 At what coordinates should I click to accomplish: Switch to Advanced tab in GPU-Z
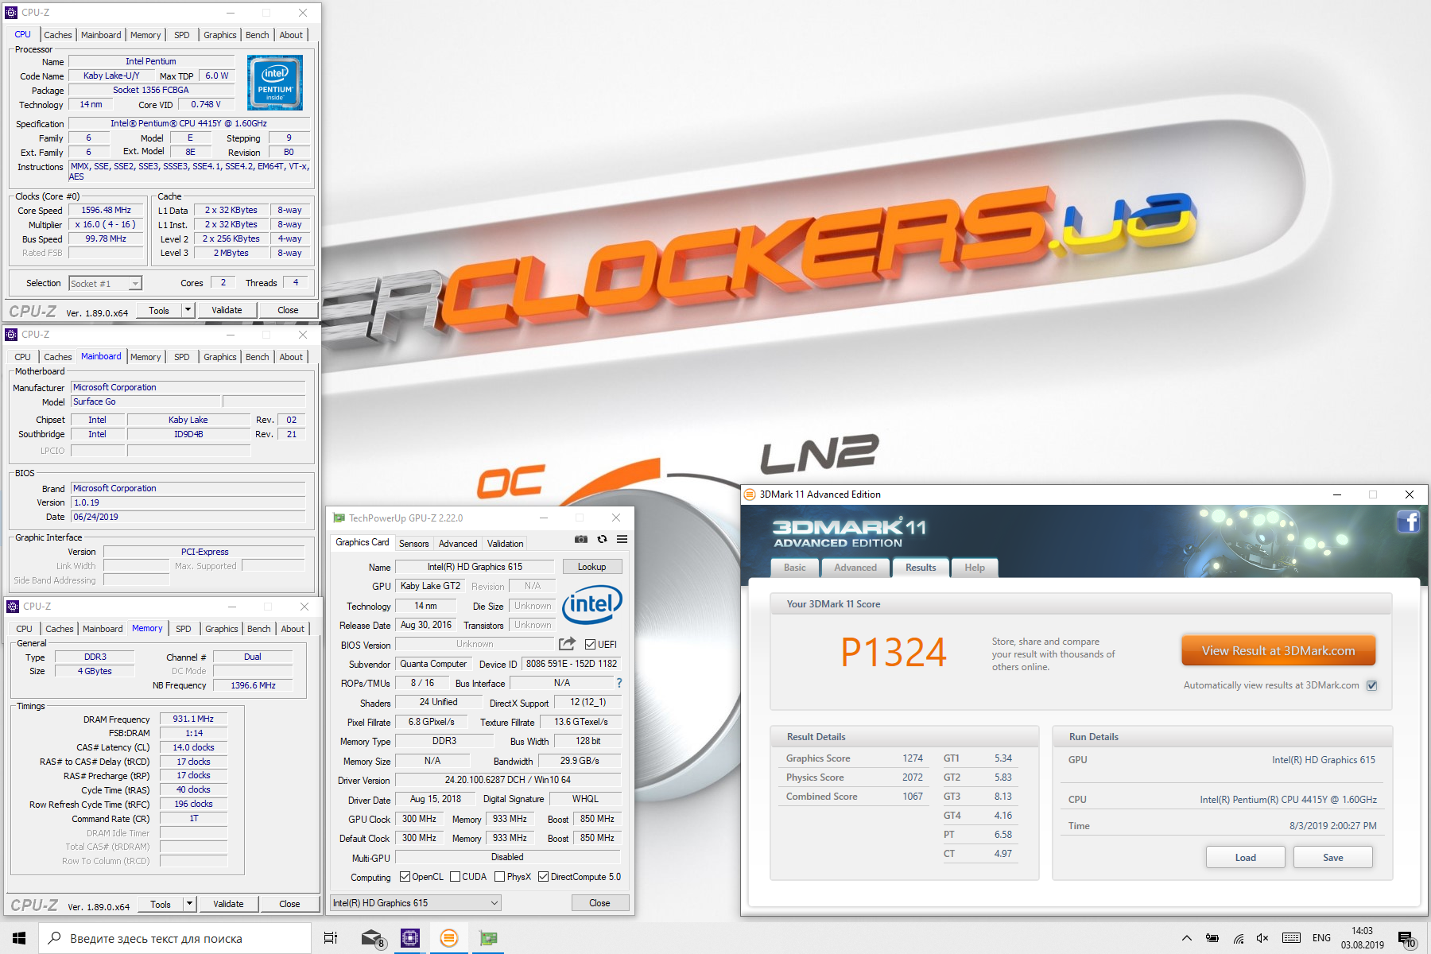point(458,544)
